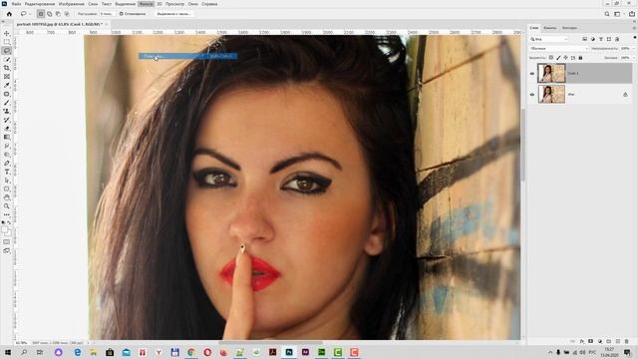638x359 pixels.
Task: Open the layer kind filter dropdown
Action: [549, 39]
